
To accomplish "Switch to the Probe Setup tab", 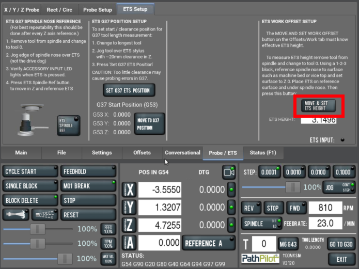I will [x=98, y=9].
